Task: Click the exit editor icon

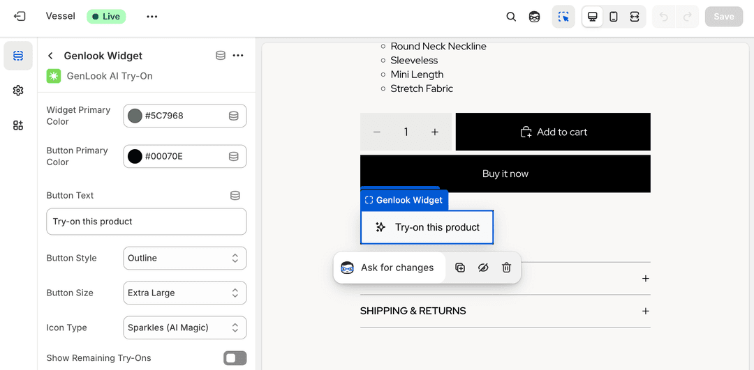Action: [x=20, y=16]
